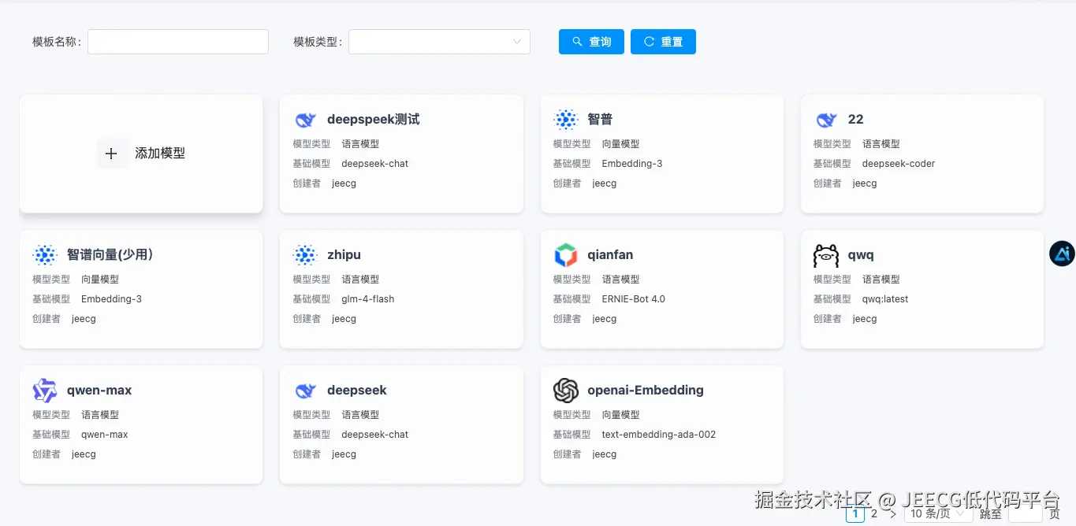Image resolution: width=1076 pixels, height=526 pixels.
Task: Click the deepspeek测试 whale logo
Action: (305, 120)
